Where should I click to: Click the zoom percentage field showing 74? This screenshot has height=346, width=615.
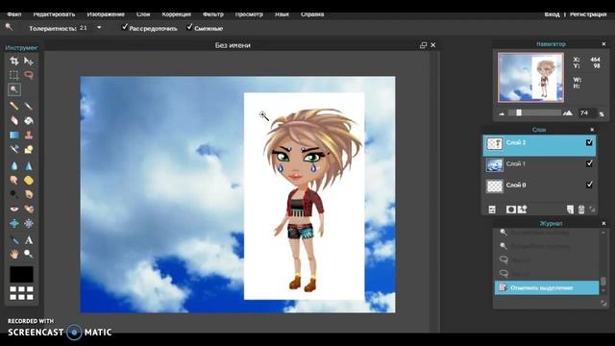click(586, 113)
